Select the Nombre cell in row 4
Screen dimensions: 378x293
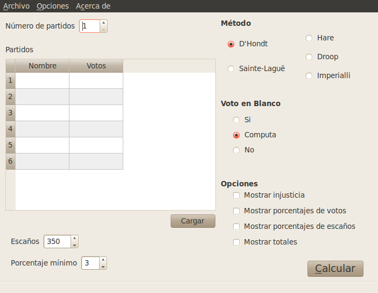pos(43,129)
